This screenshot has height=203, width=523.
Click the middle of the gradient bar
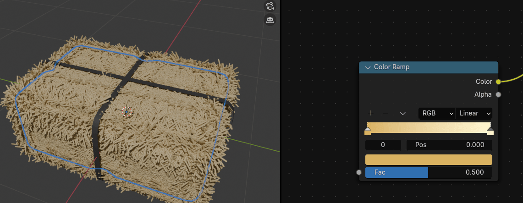point(429,127)
